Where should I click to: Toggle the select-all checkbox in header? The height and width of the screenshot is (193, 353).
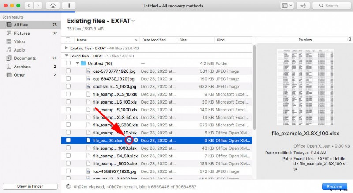(x=68, y=40)
